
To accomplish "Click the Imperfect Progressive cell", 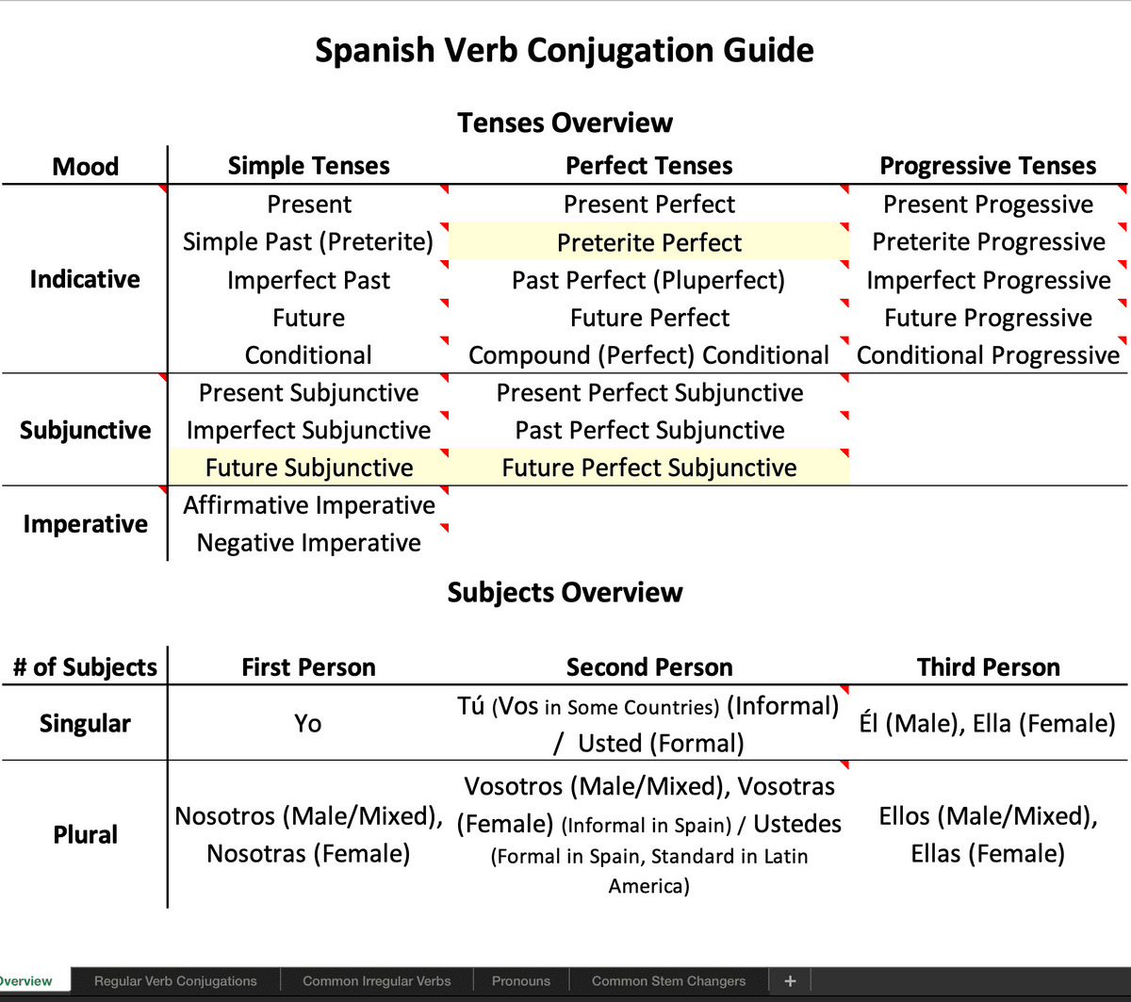I will click(x=988, y=280).
